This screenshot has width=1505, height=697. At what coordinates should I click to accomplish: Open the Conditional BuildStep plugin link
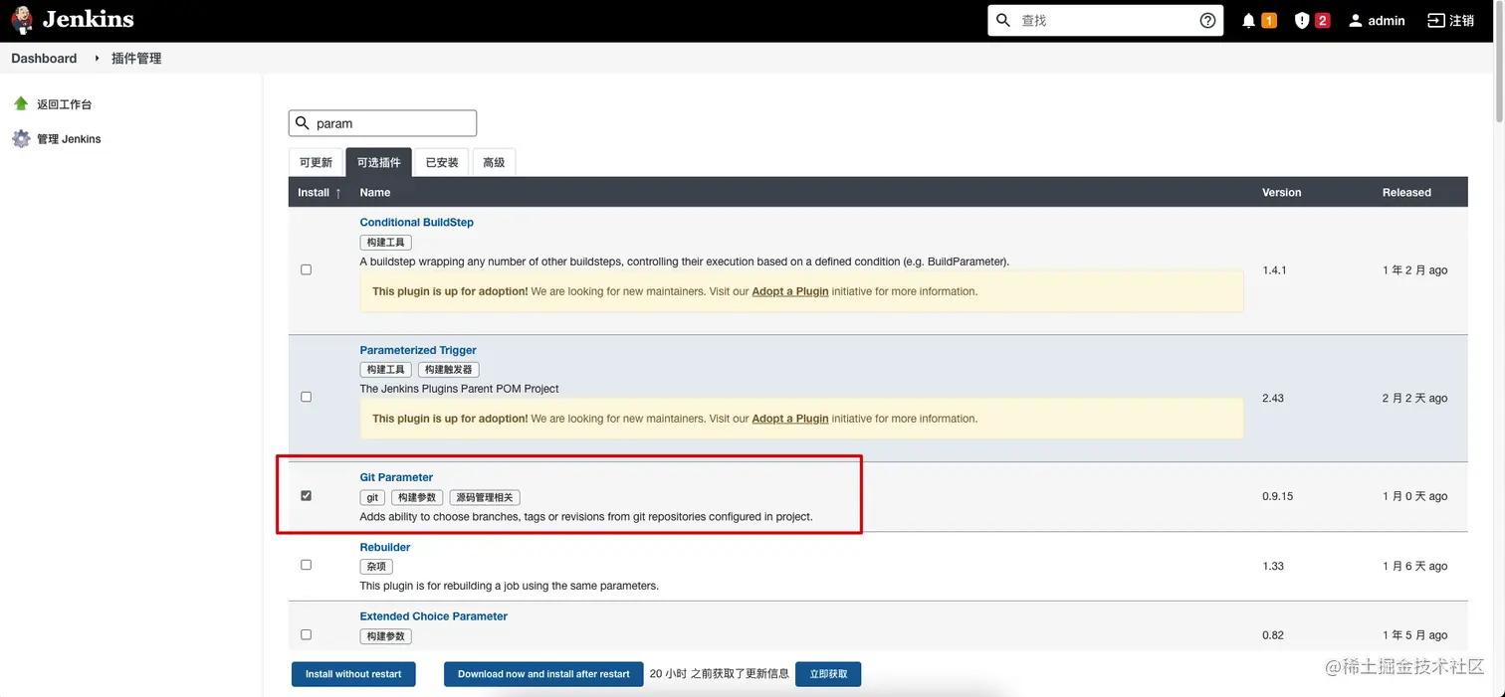point(416,222)
